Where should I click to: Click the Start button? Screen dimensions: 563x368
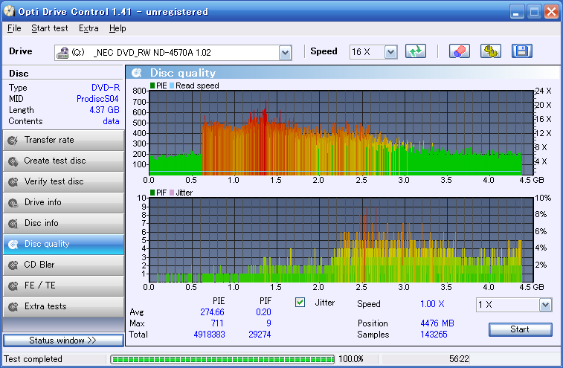click(x=521, y=329)
